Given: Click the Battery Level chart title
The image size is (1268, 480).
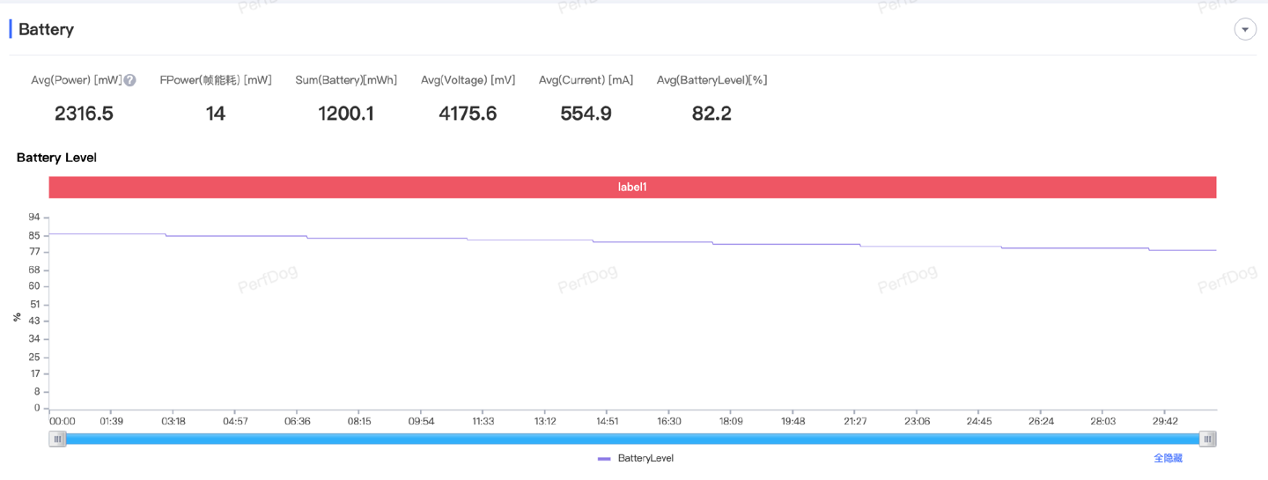Looking at the screenshot, I should (x=56, y=158).
